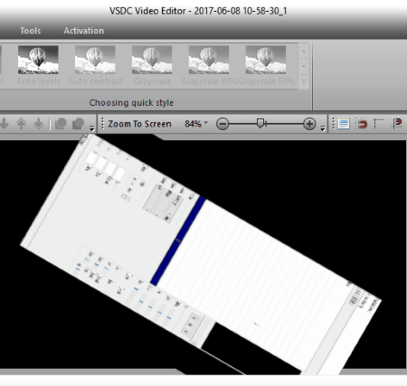
Task: Toggle the red magnet snapping icon
Action: pos(361,124)
